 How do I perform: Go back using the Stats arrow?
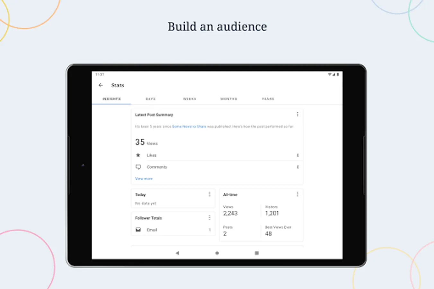click(x=101, y=85)
